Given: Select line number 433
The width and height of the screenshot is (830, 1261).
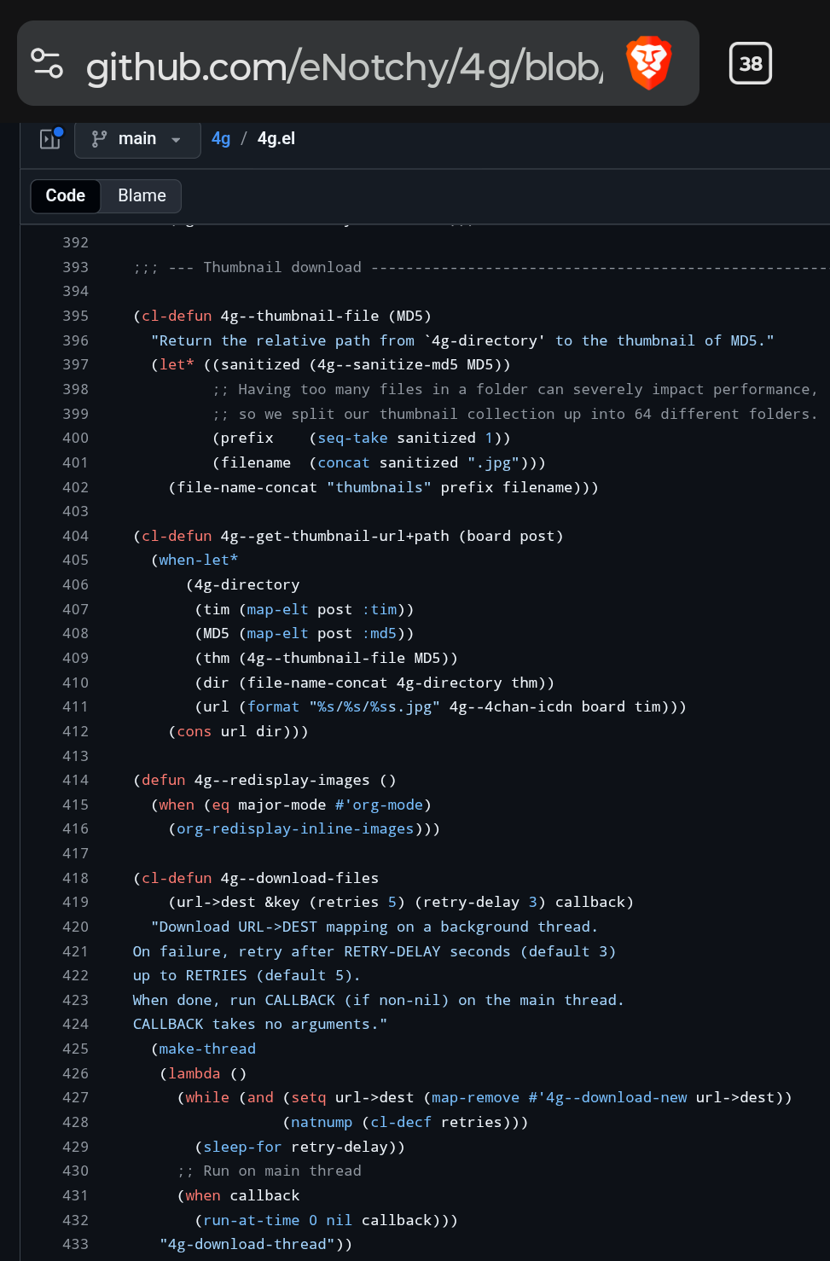Looking at the screenshot, I should (76, 1244).
